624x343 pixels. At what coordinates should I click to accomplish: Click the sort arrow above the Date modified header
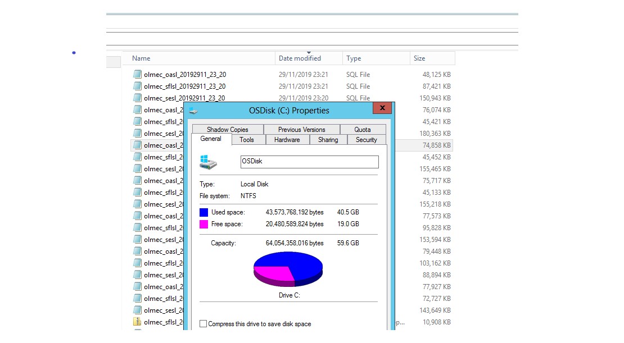309,52
